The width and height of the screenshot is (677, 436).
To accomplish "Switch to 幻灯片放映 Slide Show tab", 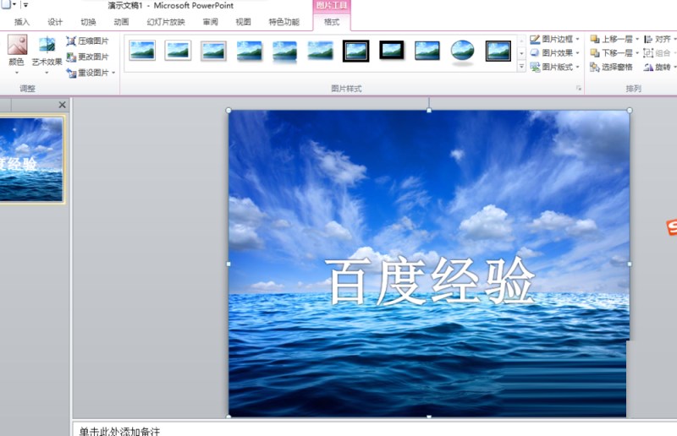I will click(x=166, y=22).
